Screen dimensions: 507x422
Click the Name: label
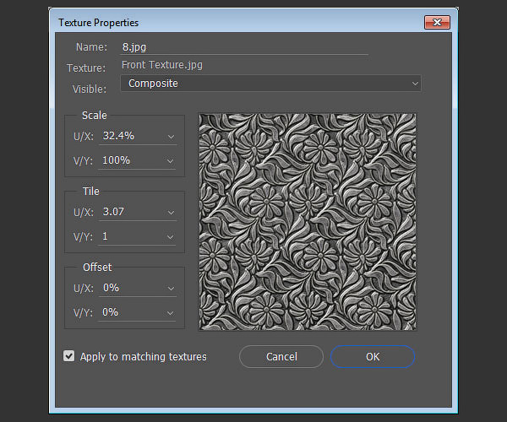coord(91,47)
